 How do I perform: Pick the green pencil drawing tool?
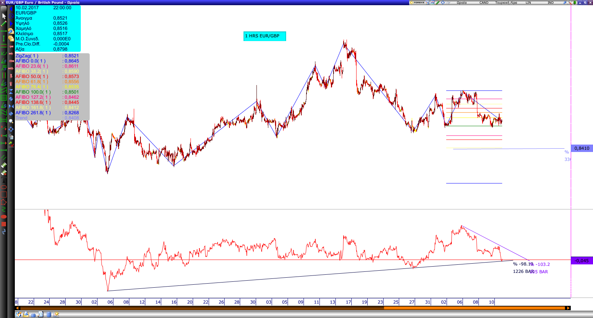(4, 24)
